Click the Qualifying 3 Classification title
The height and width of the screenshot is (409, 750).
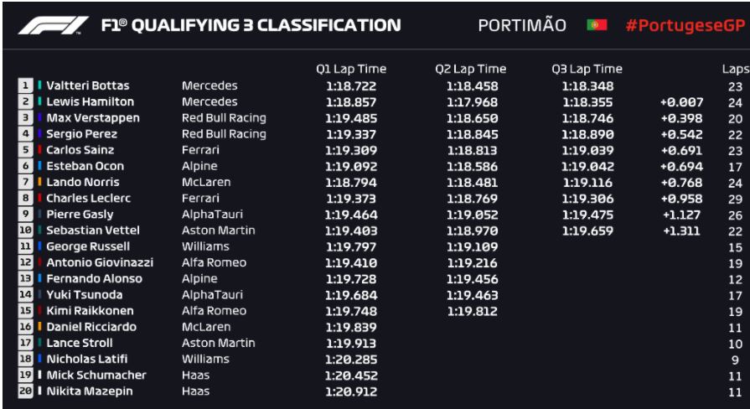click(251, 26)
